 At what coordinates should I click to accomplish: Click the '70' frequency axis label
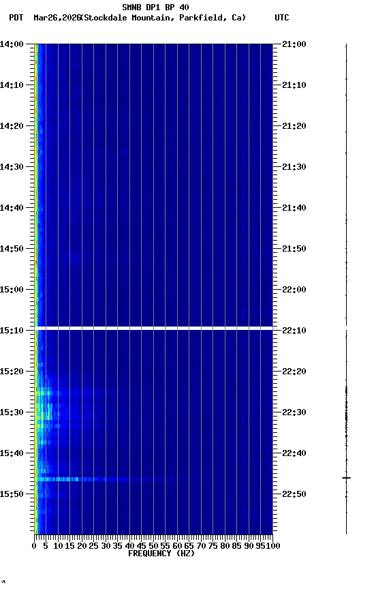201,546
